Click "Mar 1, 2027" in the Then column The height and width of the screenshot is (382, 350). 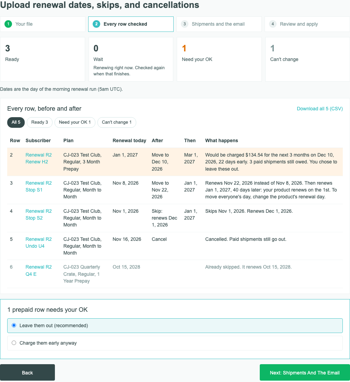tap(191, 158)
